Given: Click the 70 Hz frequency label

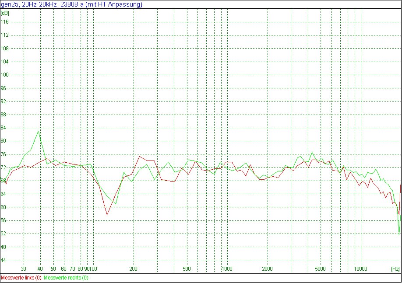Looking at the screenshot, I should 73,269.
